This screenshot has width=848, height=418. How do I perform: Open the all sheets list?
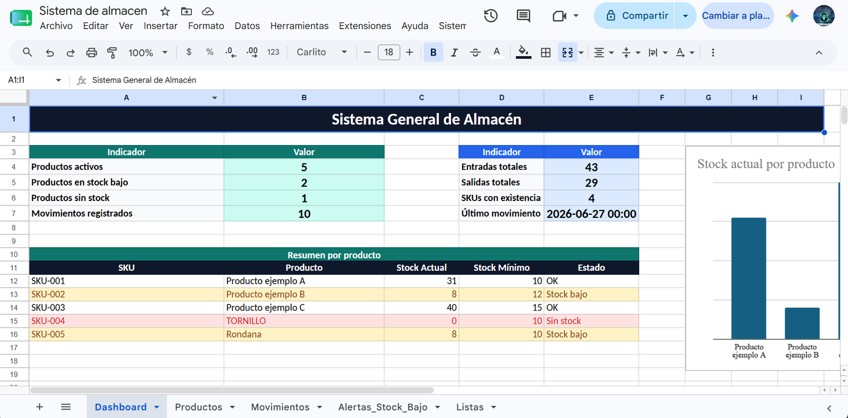[x=66, y=406]
